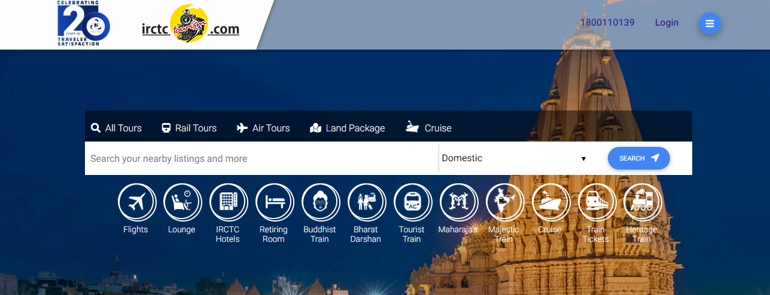Expand the Domestic dropdown
The height and width of the screenshot is (295, 770).
click(x=514, y=158)
